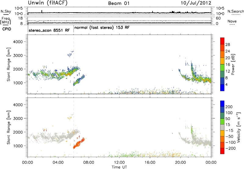Click the '12:00' time axis tick label
Screen dimensions: 244x169
[119, 163]
